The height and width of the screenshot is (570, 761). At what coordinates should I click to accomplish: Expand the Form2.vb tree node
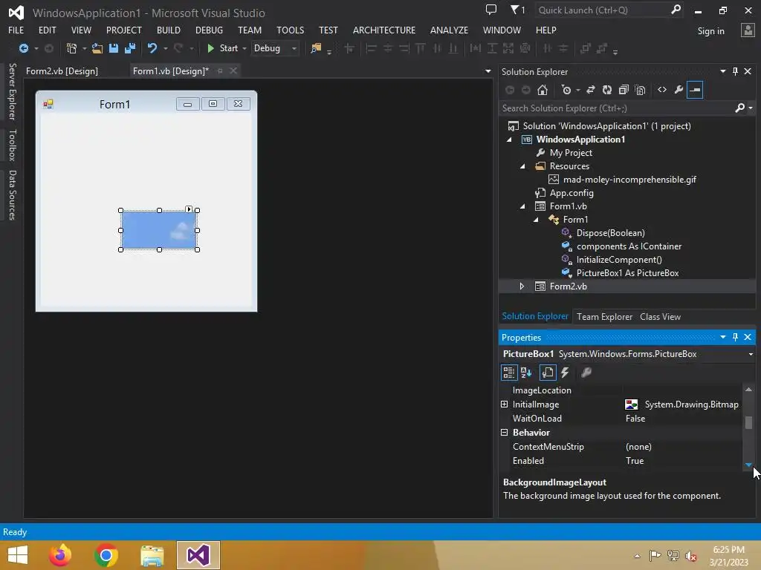pos(522,286)
